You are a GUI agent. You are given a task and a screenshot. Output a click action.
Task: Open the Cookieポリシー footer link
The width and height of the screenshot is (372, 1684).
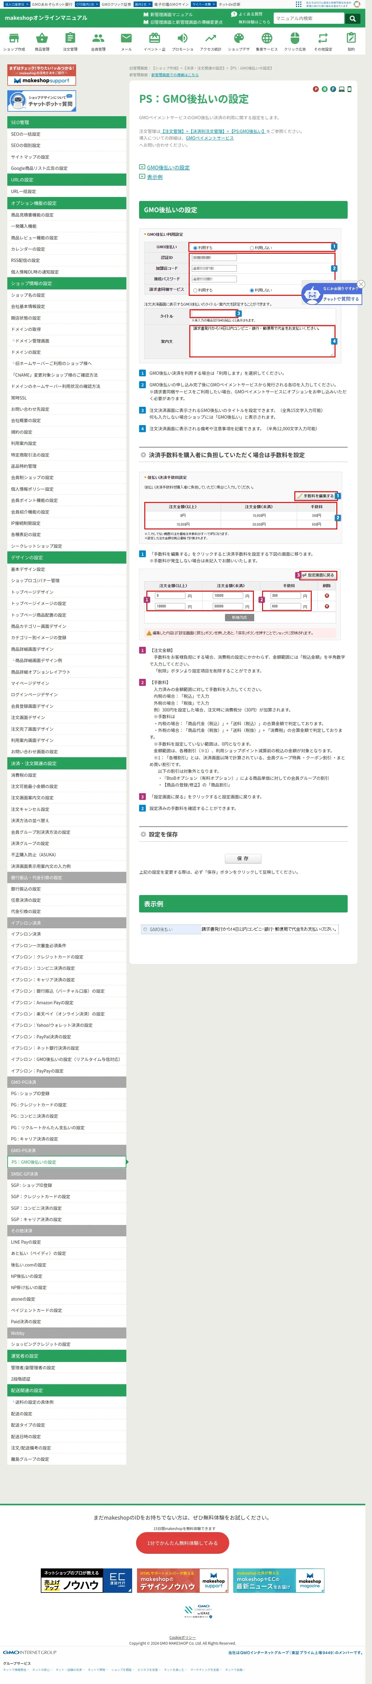(183, 1638)
